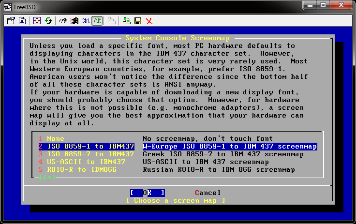Maximize the FreeBSD VNC window
The height and width of the screenshot is (224, 356).
pos(323,5)
